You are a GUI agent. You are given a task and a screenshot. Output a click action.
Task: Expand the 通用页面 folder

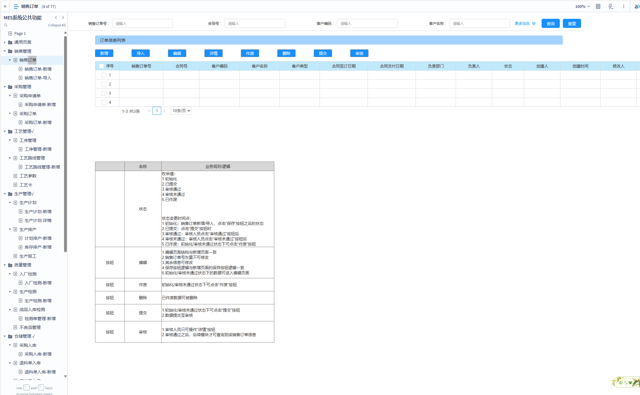coord(5,42)
